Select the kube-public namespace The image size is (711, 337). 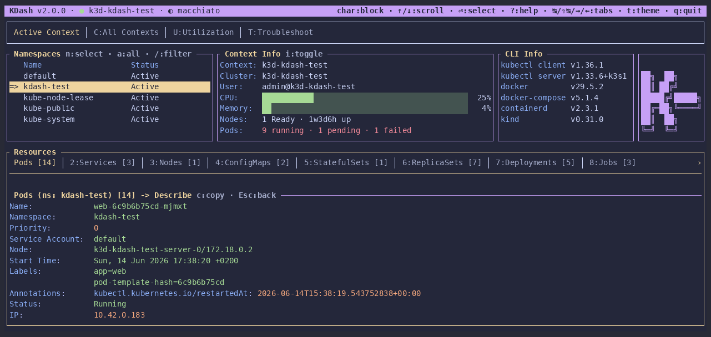coord(110,109)
